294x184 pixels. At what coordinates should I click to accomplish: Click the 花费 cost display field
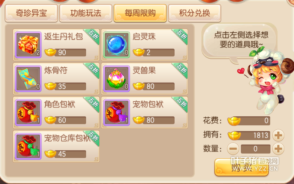(x=249, y=121)
